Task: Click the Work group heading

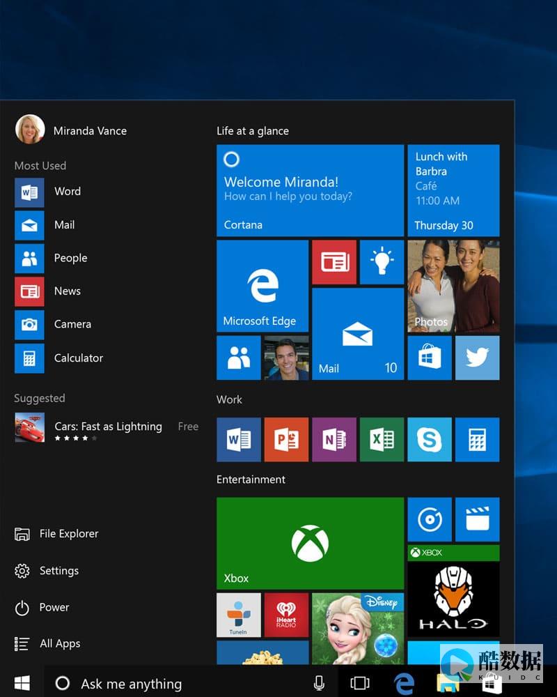Action: point(229,399)
